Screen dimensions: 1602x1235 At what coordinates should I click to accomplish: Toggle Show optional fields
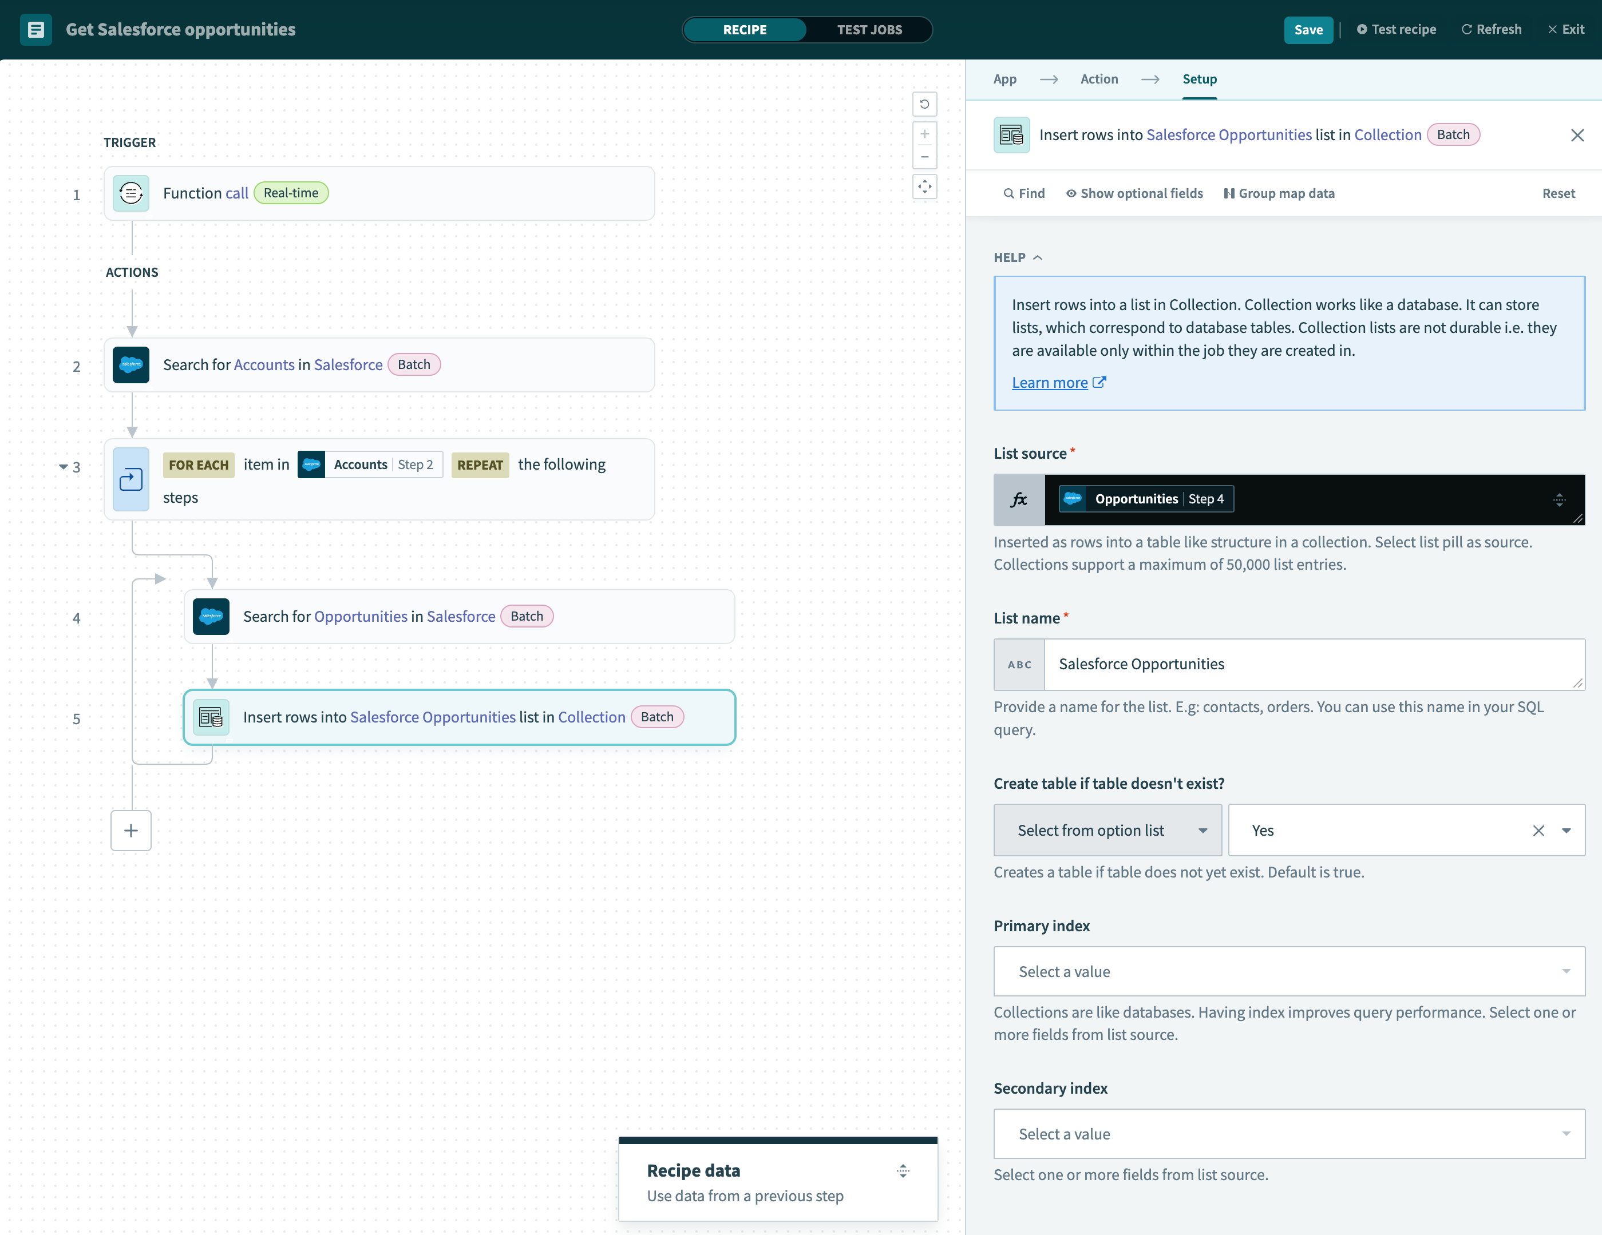(1134, 193)
